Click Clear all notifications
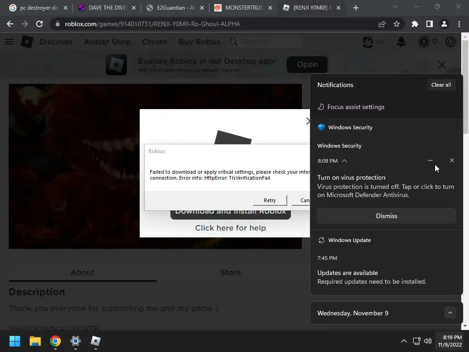 tap(441, 85)
